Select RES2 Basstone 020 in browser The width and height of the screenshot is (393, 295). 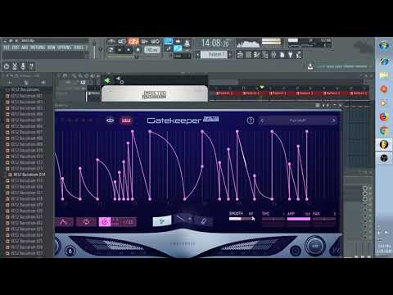click(x=27, y=211)
